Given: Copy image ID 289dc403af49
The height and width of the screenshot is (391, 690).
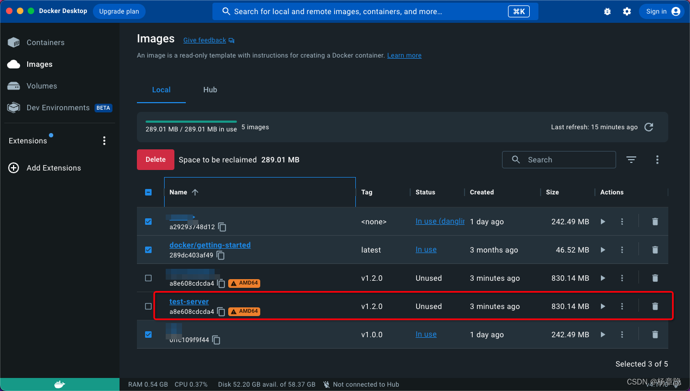Looking at the screenshot, I should click(x=221, y=255).
